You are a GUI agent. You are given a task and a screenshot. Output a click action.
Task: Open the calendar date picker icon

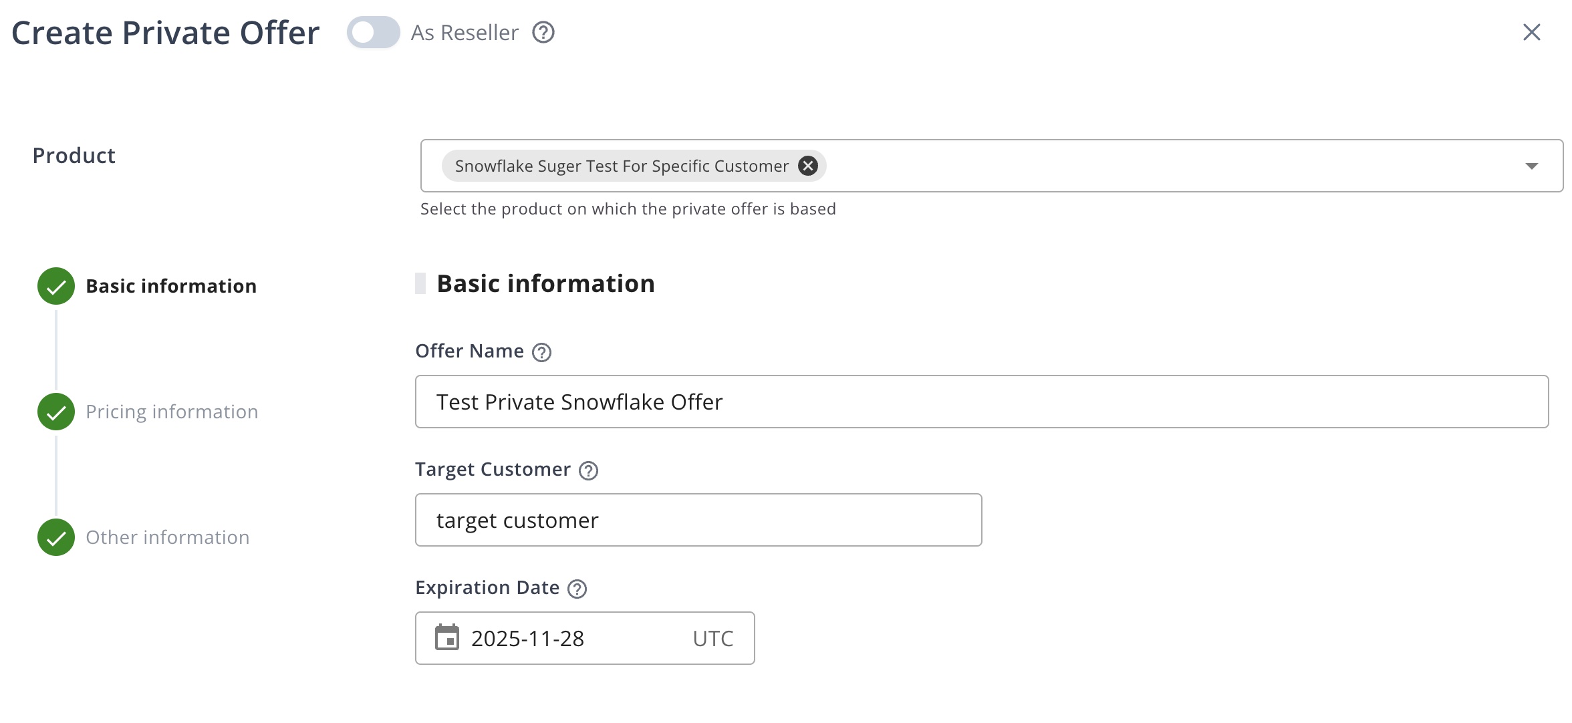click(446, 638)
